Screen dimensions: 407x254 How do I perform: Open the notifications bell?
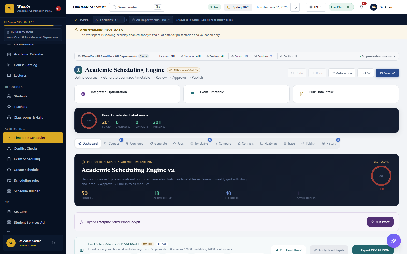click(361, 7)
